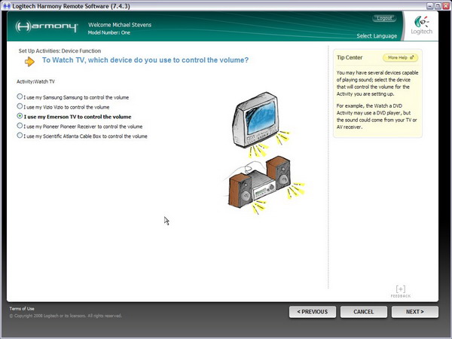Click the 'Model Number: One' text
This screenshot has width=452, height=339.
[109, 32]
